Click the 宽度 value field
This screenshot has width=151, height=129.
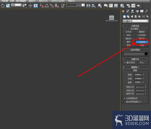tap(138, 75)
